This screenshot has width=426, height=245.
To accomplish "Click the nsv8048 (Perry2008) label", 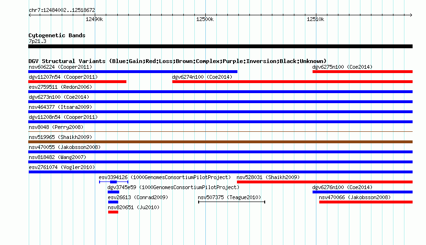I will pos(56,127).
